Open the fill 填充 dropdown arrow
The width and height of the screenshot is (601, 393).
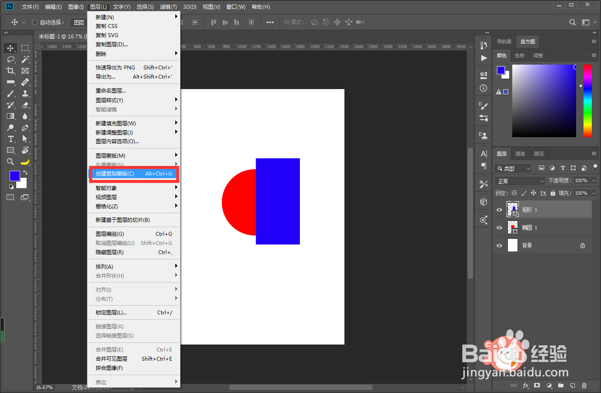(x=594, y=193)
